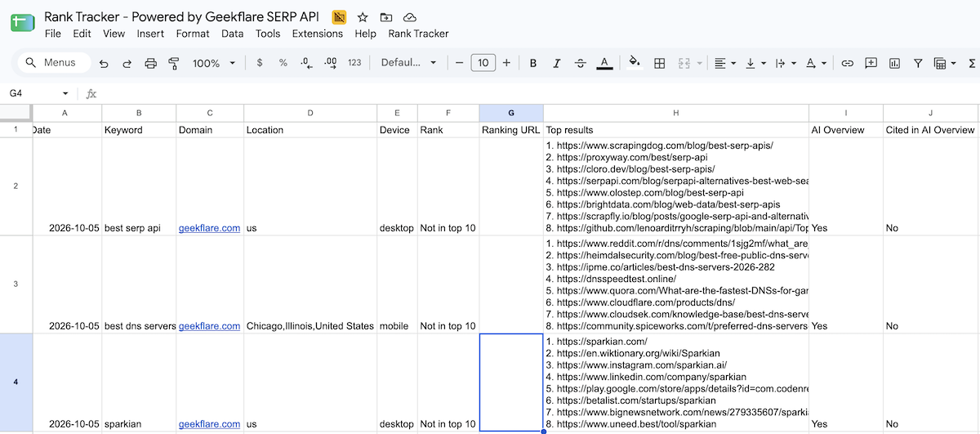Redo the last undone action
This screenshot has height=434, width=980.
pyautogui.click(x=127, y=63)
